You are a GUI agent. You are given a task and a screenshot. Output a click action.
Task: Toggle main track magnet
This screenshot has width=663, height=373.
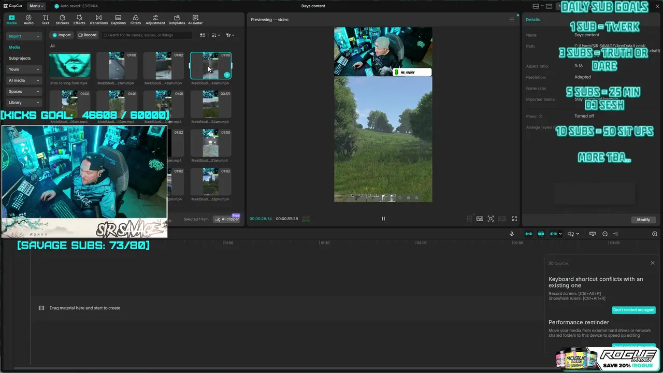(x=528, y=234)
